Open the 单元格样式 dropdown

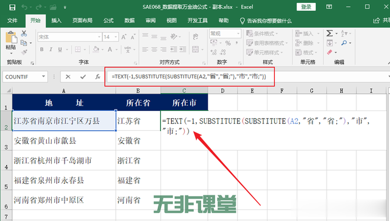click(264, 52)
